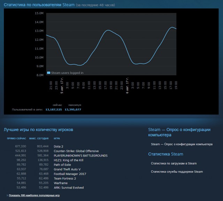Open Grand Theft Auto V entry
Viewport: 223px width, 201px height.
pos(67,169)
